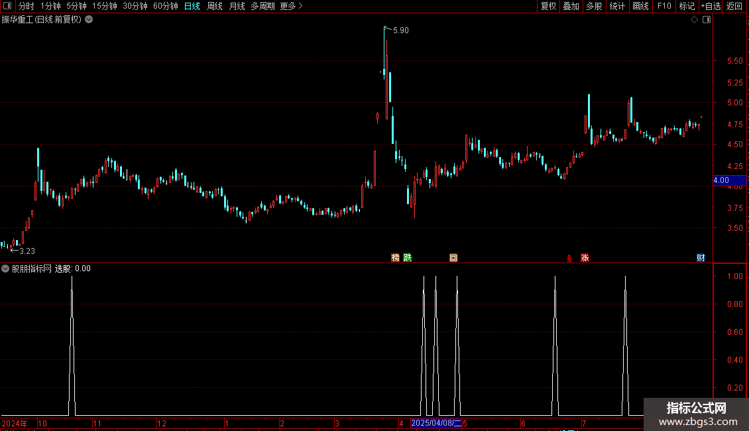This screenshot has width=749, height=431.
Task: Add stock with +自选 button
Action: (x=711, y=6)
